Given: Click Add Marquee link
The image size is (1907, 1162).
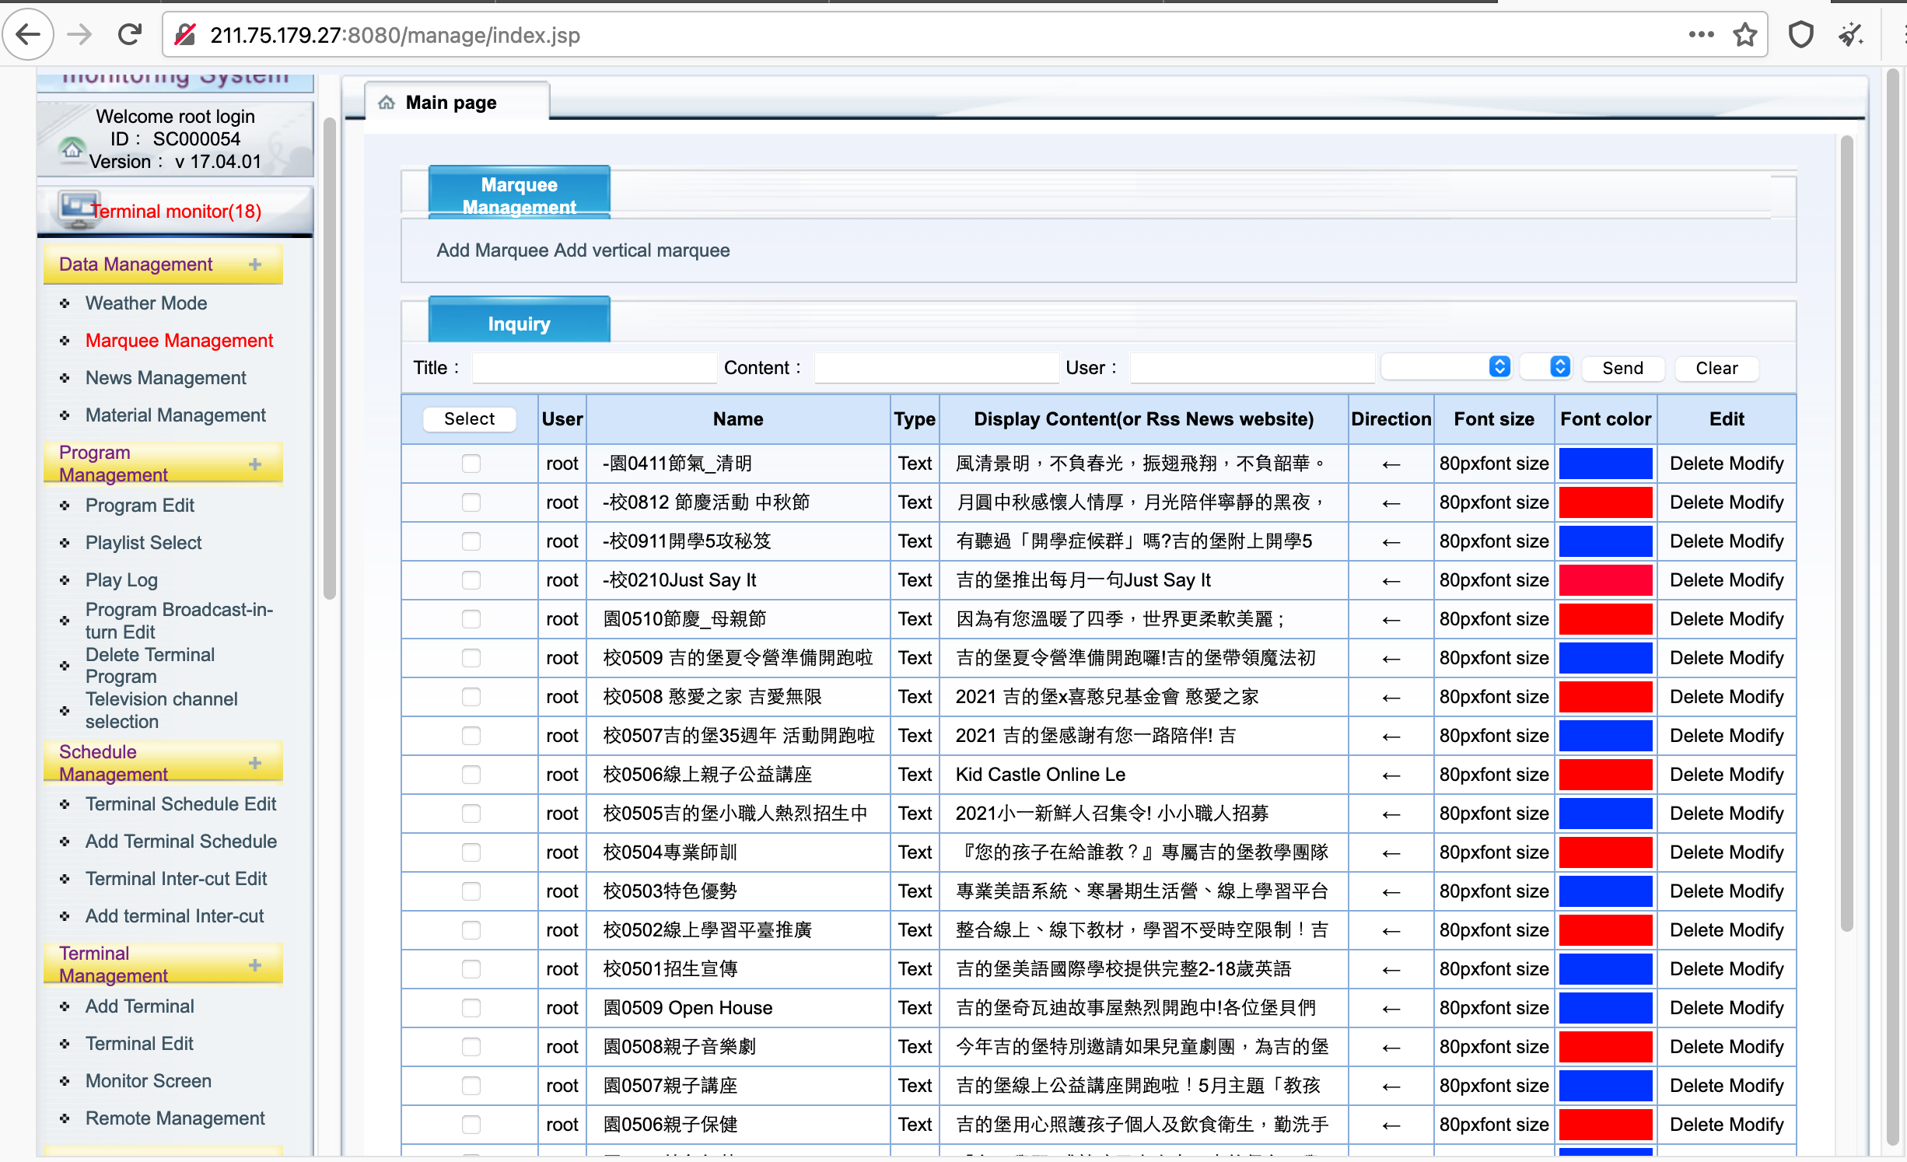Looking at the screenshot, I should click(x=492, y=250).
